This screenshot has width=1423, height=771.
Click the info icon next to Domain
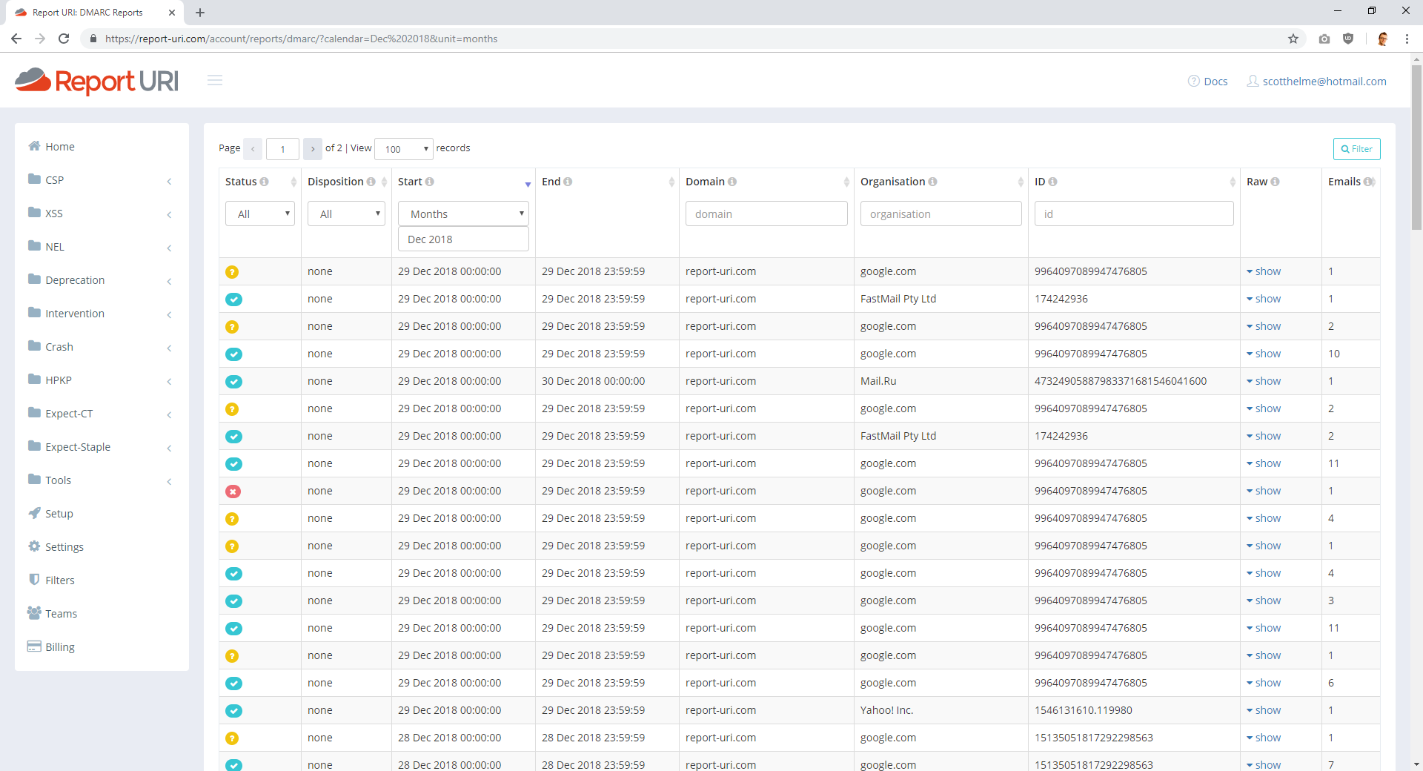click(x=732, y=182)
